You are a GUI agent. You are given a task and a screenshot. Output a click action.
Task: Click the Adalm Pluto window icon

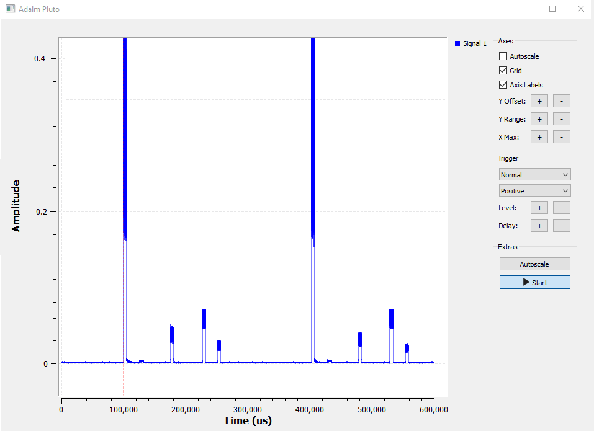pyautogui.click(x=10, y=9)
